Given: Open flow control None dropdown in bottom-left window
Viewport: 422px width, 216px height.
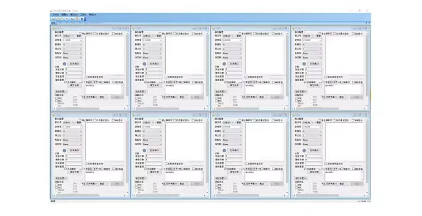Looking at the screenshot, I should (x=73, y=144).
